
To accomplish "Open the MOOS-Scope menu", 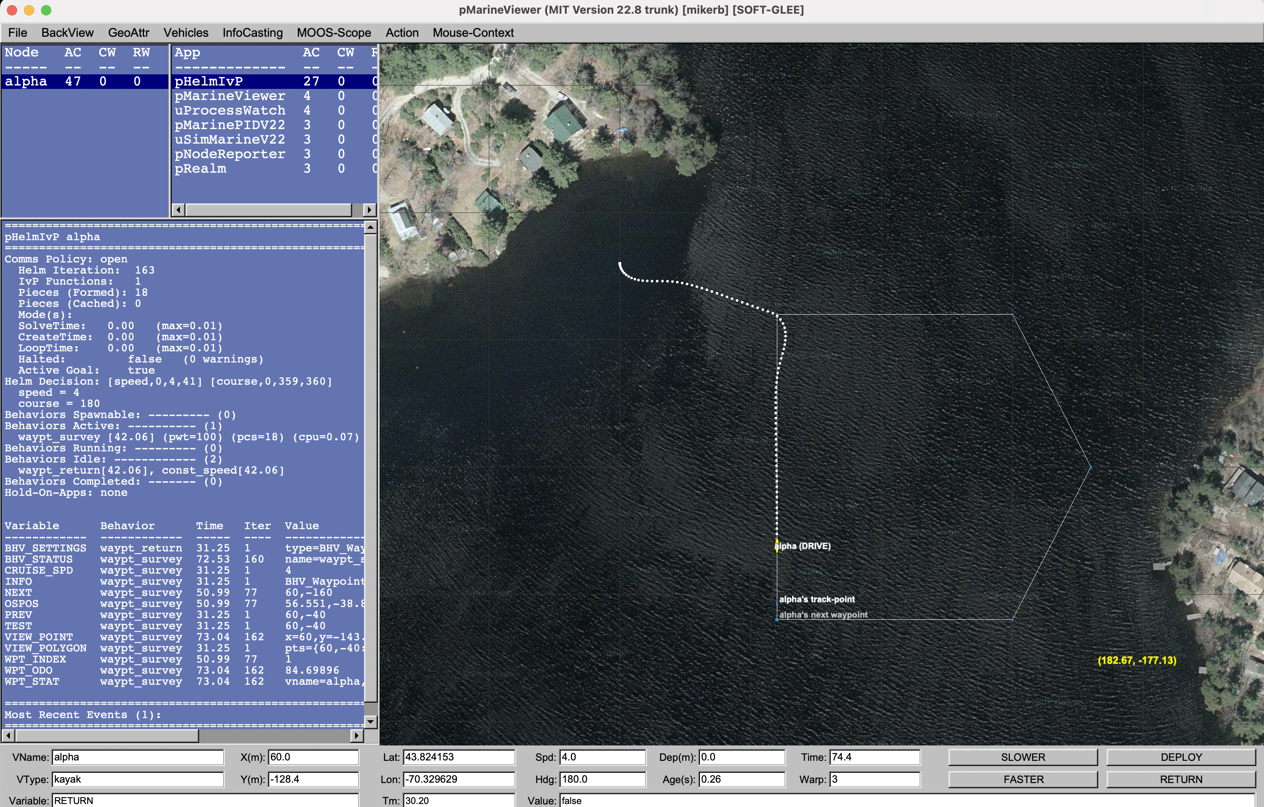I will (334, 32).
